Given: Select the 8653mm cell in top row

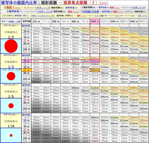Looking at the screenshot, I should pos(144,28).
